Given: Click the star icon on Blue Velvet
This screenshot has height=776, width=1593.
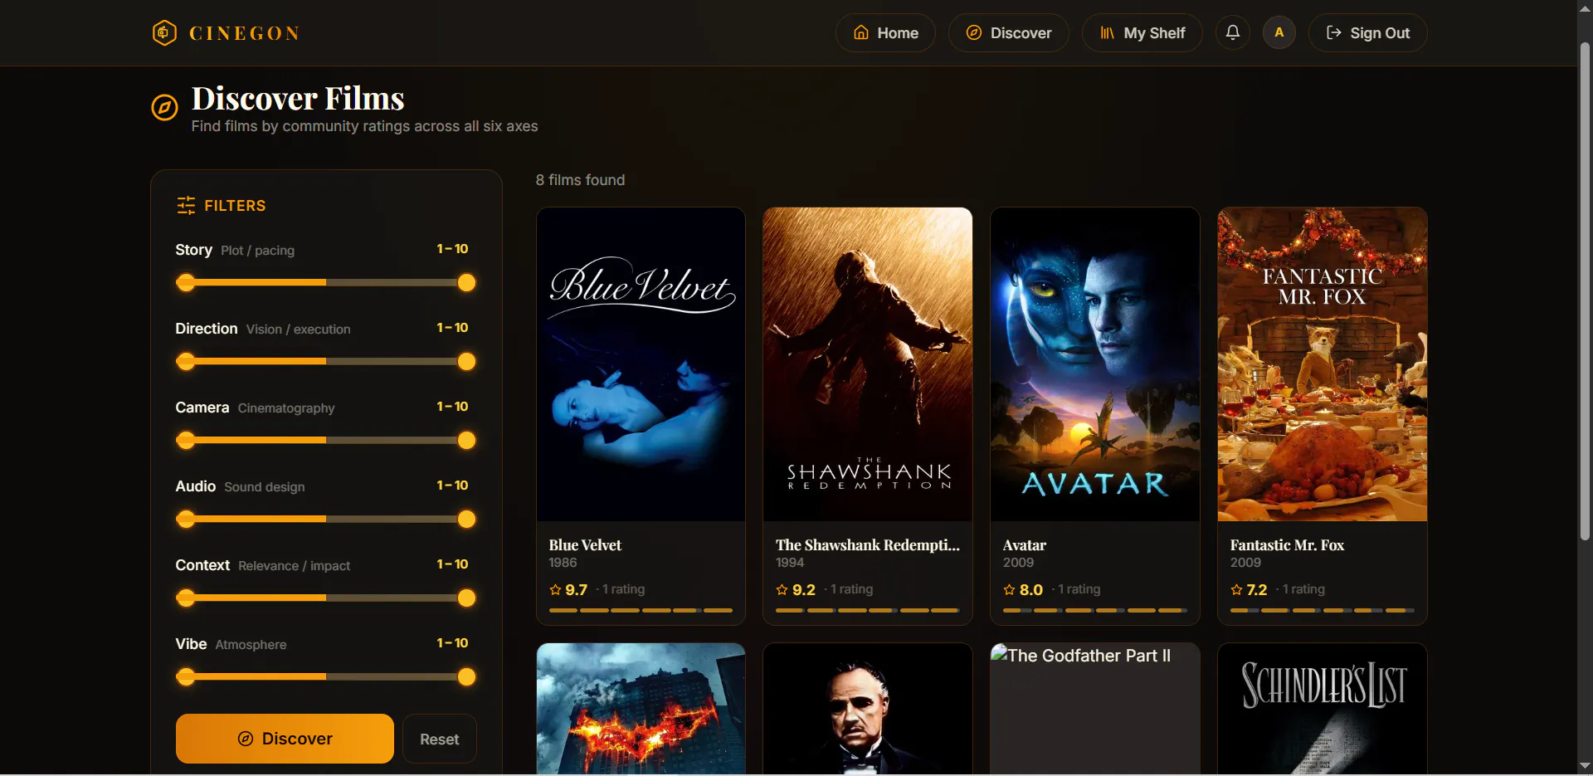Looking at the screenshot, I should tap(555, 590).
